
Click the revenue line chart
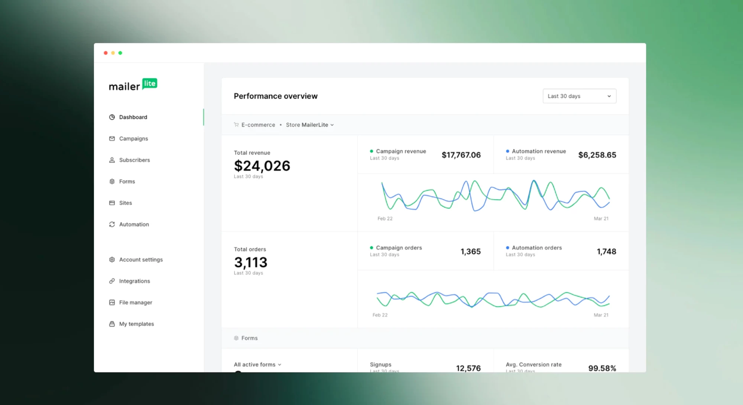494,196
